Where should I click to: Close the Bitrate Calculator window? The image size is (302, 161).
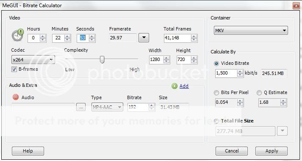296,6
